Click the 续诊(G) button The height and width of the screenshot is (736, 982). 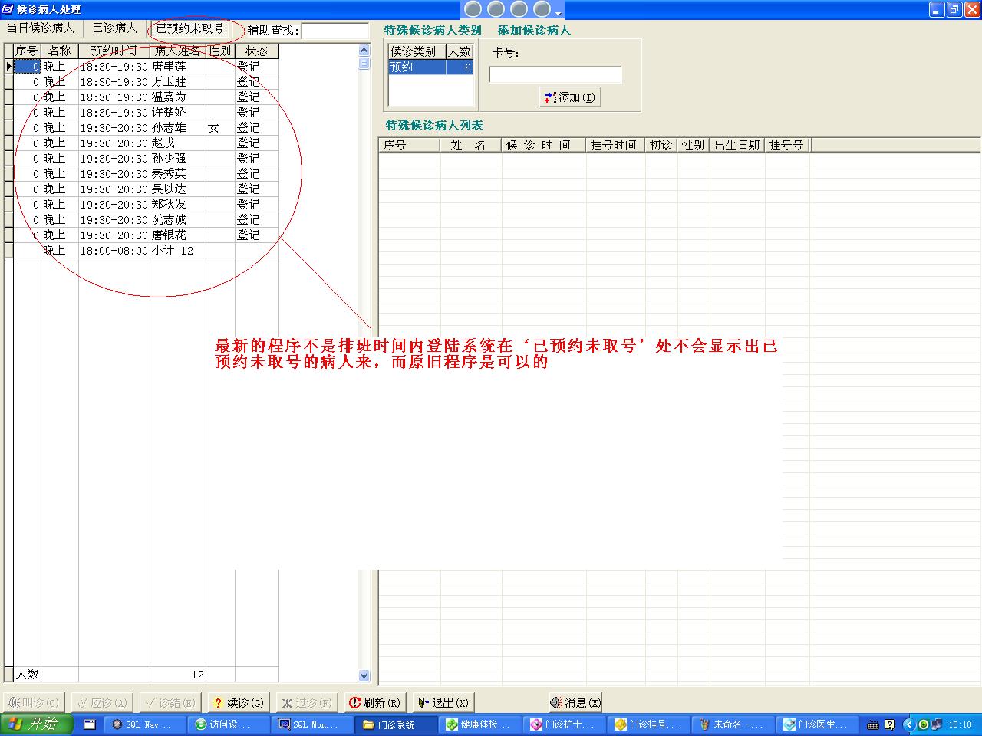pos(238,702)
